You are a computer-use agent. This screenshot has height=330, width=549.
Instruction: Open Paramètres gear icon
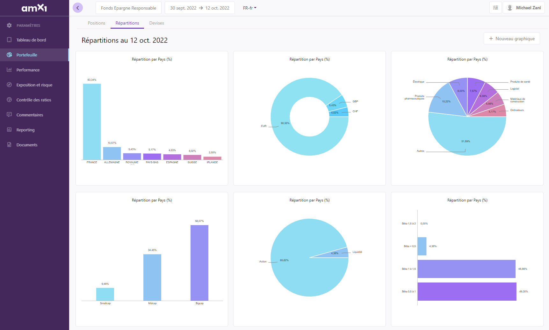click(x=9, y=25)
